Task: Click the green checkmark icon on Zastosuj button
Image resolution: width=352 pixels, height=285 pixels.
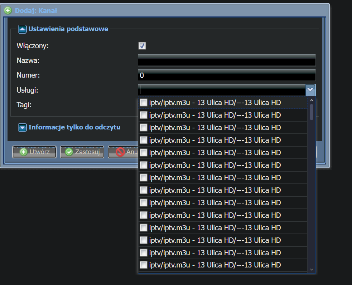Action: [x=69, y=152]
